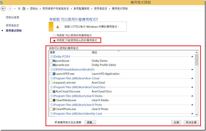The width and height of the screenshot is (206, 131).
Task: Collapse the Acer Cloud folder group
Action: [x=192, y=78]
